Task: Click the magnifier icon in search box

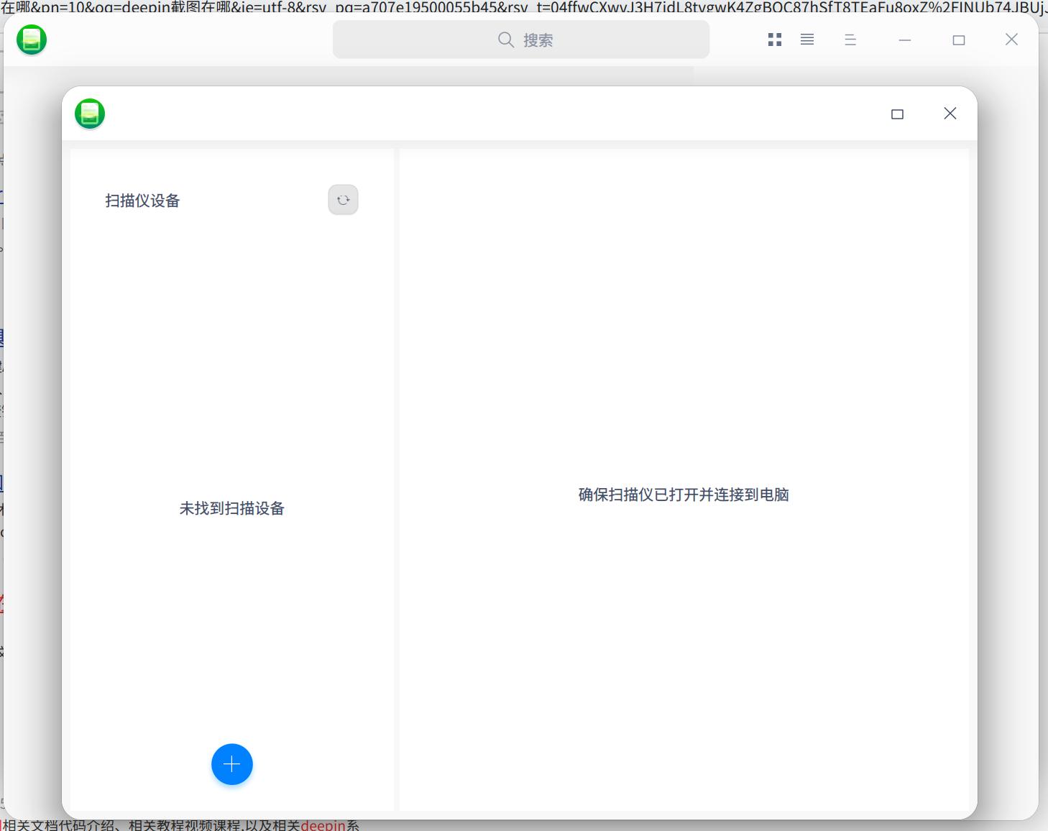Action: pyautogui.click(x=506, y=40)
